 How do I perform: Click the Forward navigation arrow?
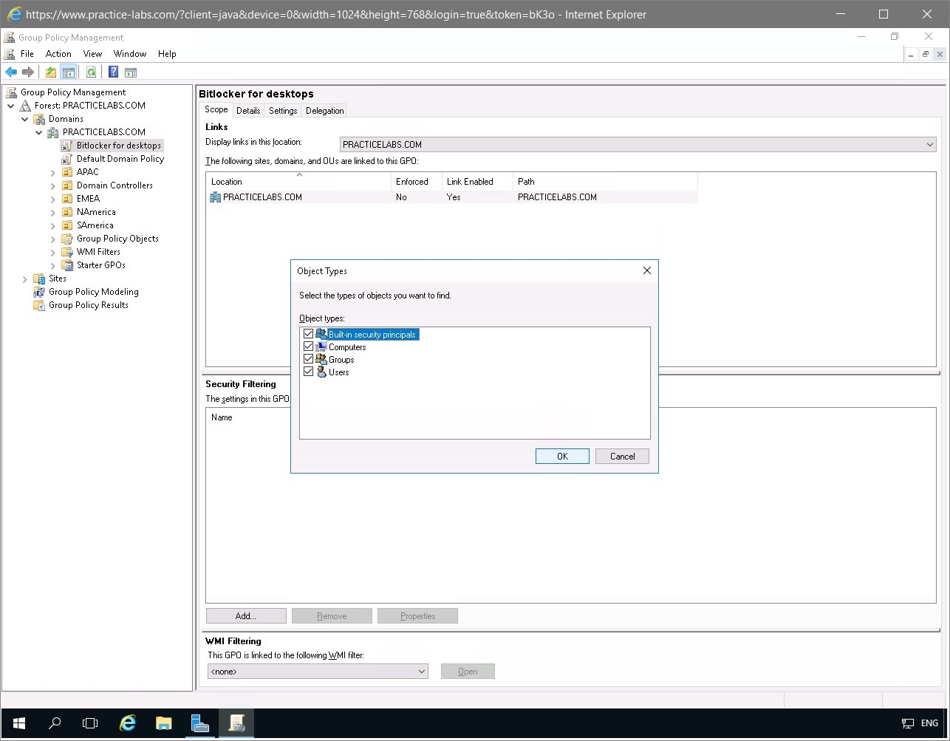coord(28,72)
